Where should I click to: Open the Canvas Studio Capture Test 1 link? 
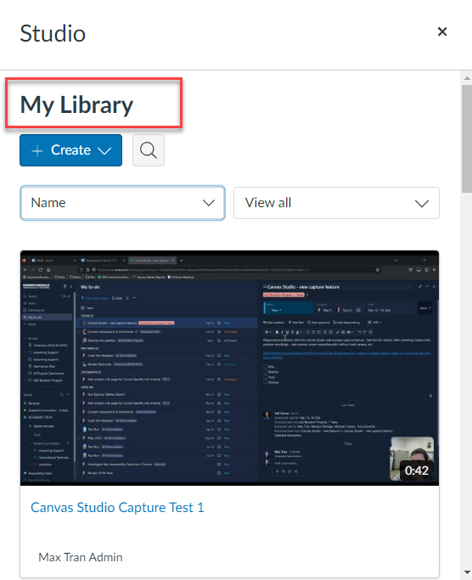[117, 507]
